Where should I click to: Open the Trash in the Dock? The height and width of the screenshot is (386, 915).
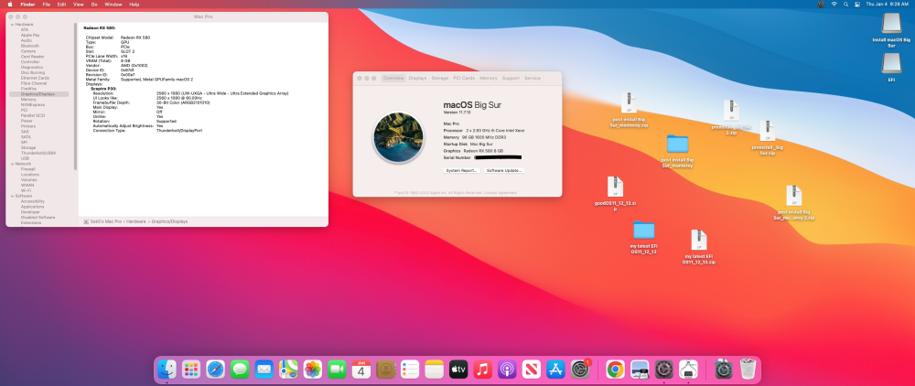tap(748, 370)
